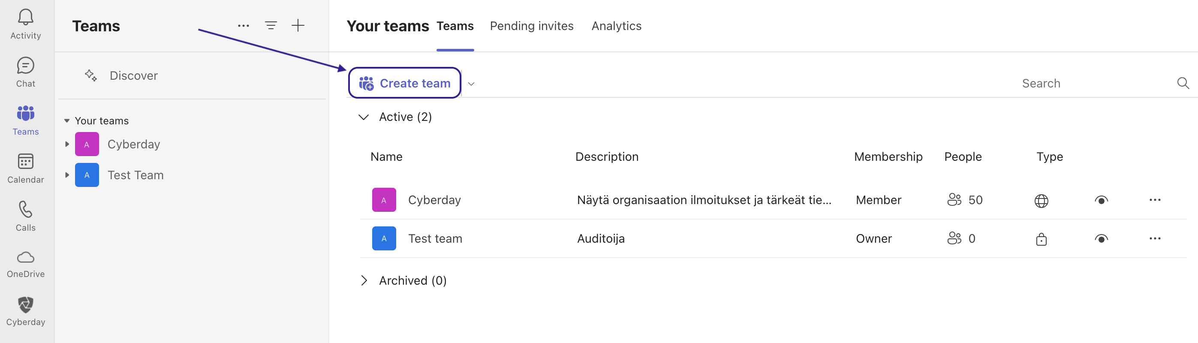Open more options for Cyberday row
The image size is (1198, 343).
(1154, 200)
